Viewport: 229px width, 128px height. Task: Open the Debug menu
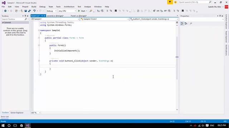coord(42,7)
